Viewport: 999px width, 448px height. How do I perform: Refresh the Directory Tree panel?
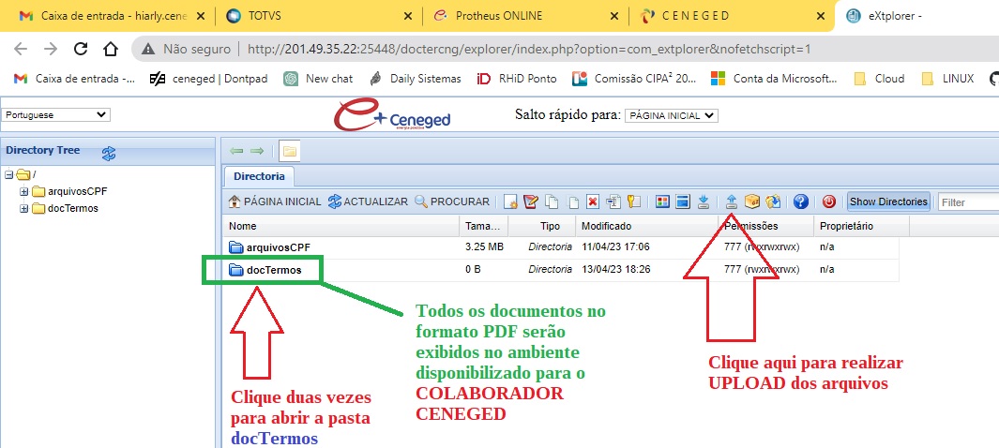109,153
